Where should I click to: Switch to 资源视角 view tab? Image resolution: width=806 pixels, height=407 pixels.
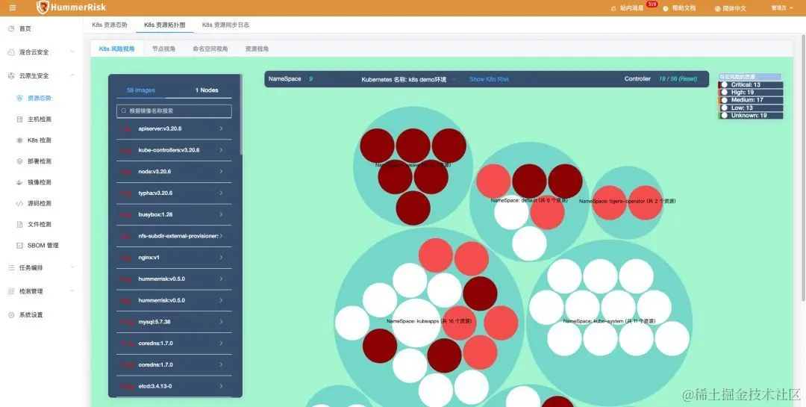(257, 49)
